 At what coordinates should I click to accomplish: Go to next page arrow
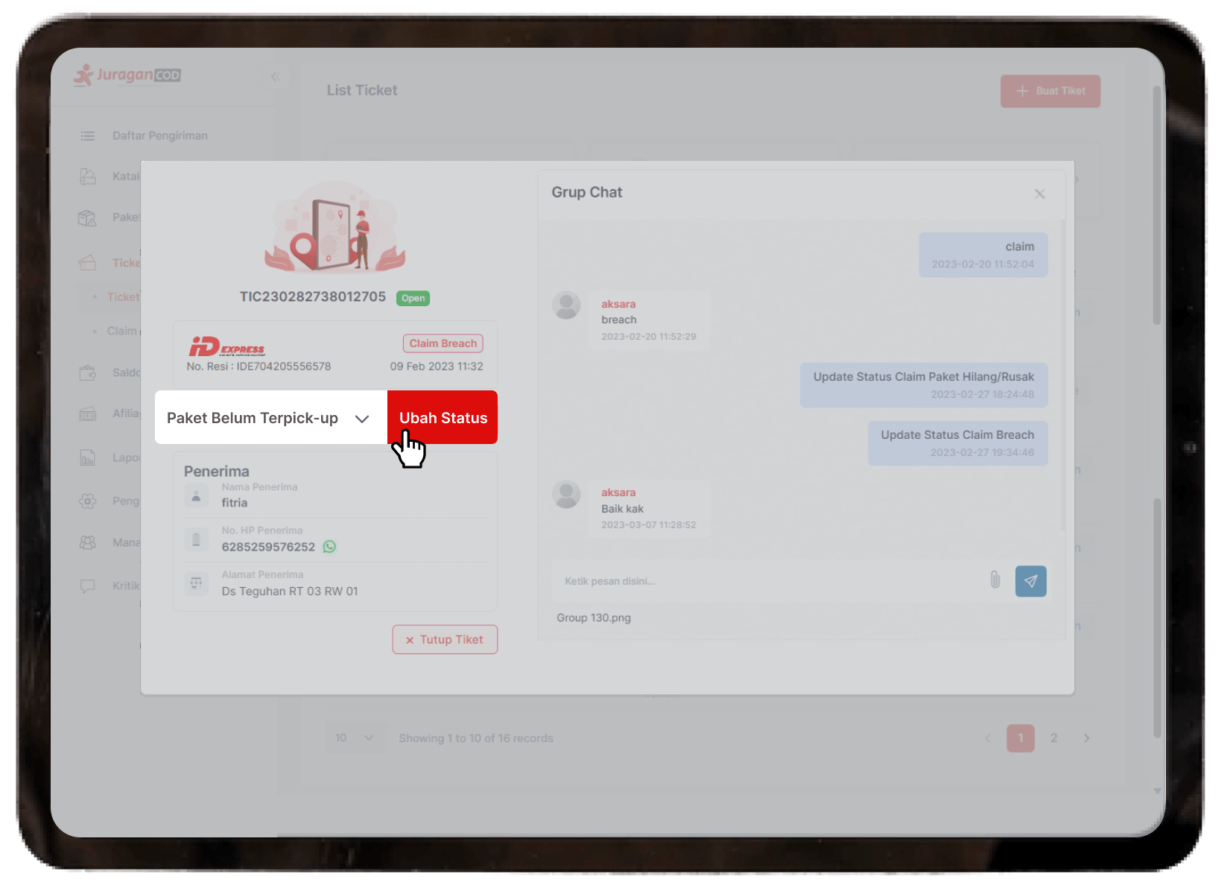click(1086, 738)
